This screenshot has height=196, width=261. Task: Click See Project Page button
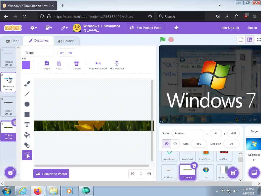pos(146,28)
